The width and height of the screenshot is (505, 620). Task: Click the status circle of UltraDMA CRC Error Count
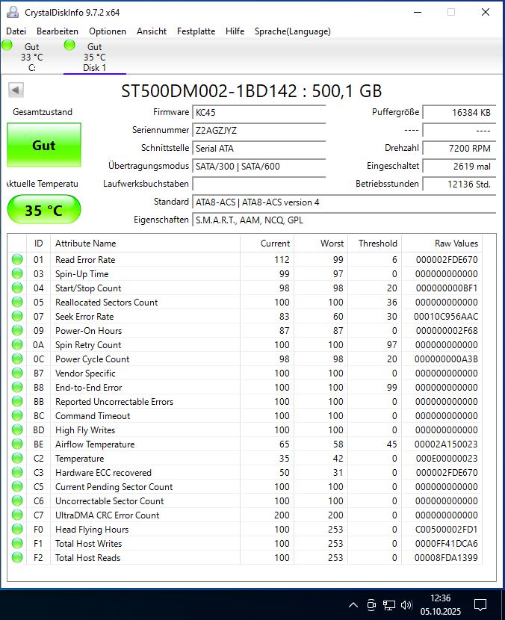(17, 515)
